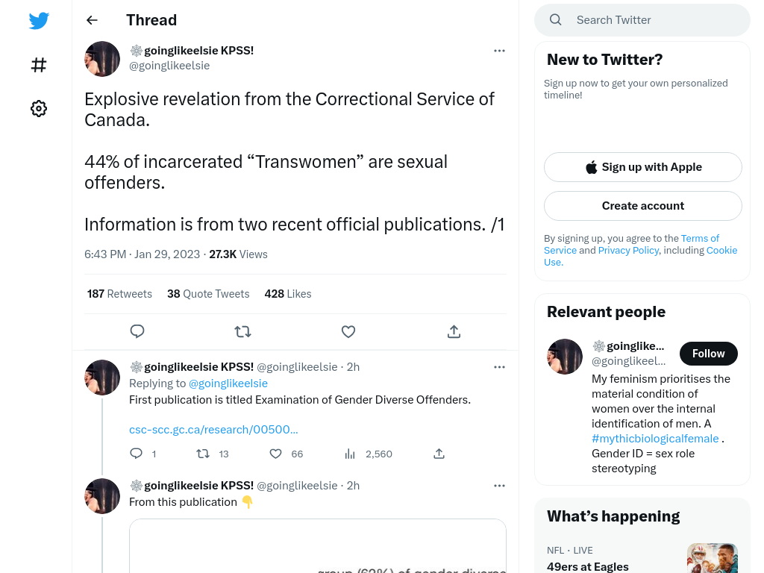Reply to the main tweet
The width and height of the screenshot is (764, 573).
coord(137,331)
